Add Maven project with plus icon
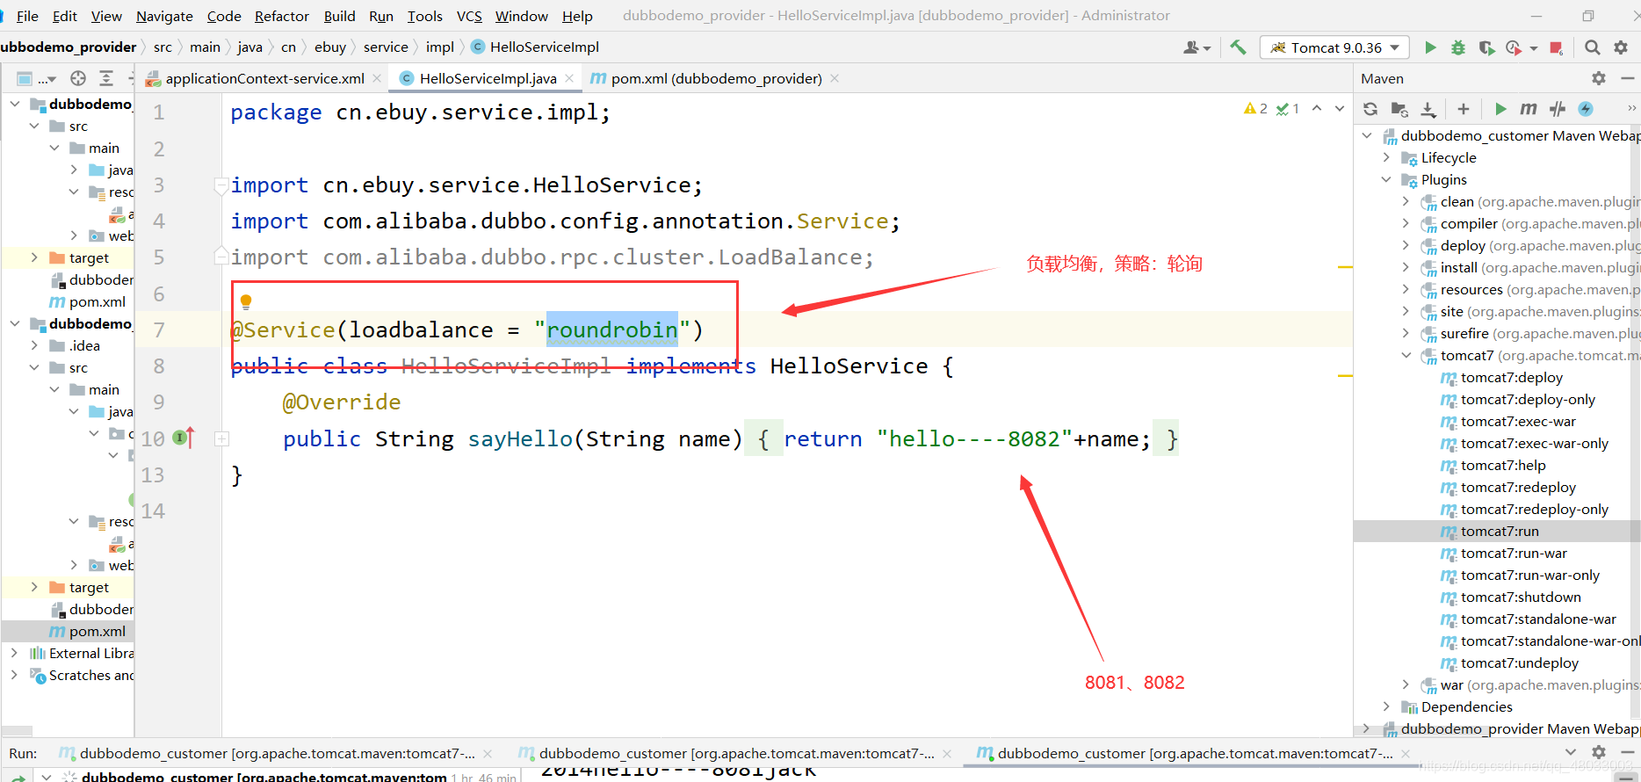This screenshot has width=1641, height=782. pos(1464,109)
